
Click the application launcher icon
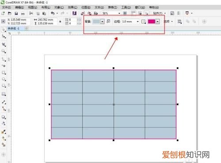coord(187,13)
